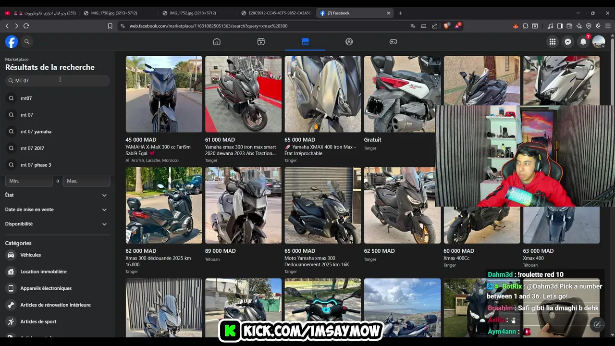
Task: Open Facebook menu grid icon
Action: [x=553, y=42]
